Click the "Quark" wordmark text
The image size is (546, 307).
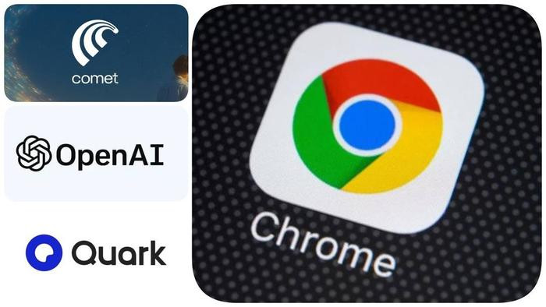pos(119,254)
